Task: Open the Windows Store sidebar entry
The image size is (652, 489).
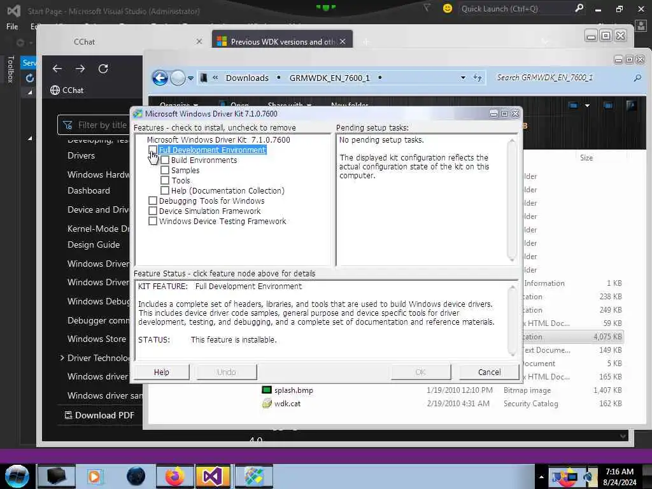Action: tap(97, 339)
